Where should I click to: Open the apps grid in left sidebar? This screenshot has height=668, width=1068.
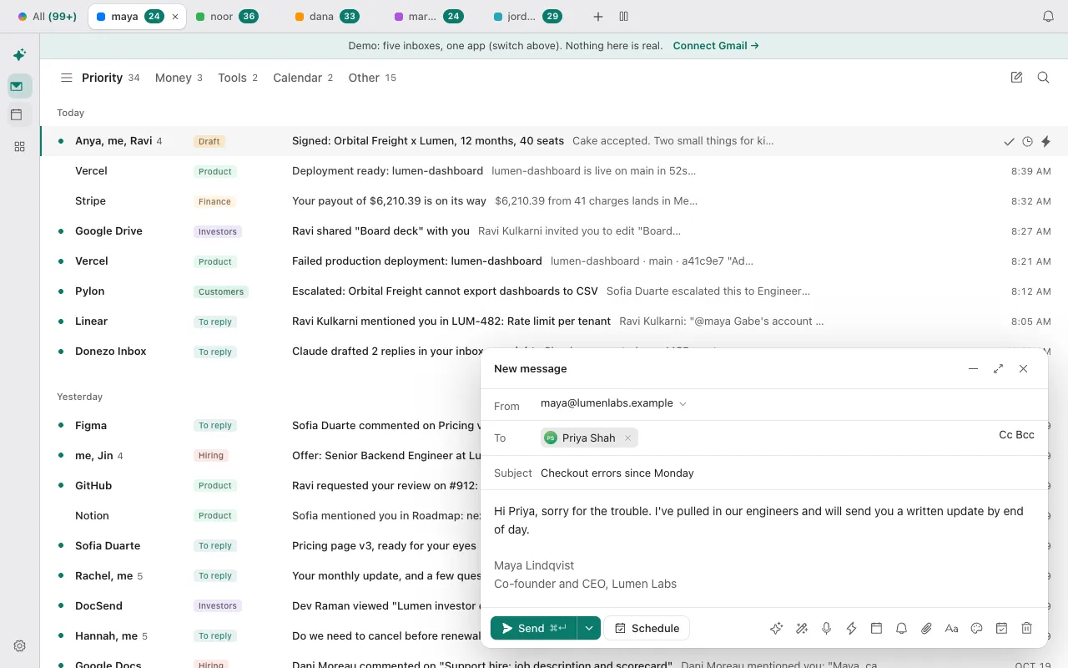tap(19, 146)
